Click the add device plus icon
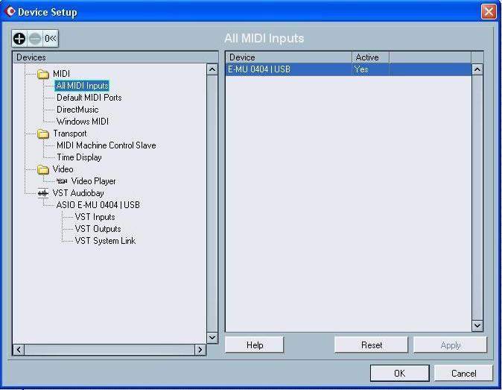This screenshot has height=390, width=502. (x=19, y=39)
